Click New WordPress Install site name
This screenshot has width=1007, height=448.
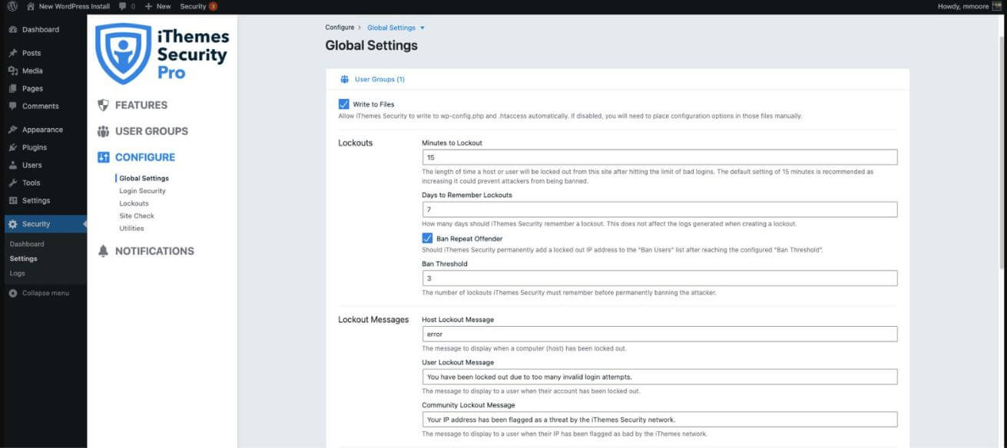[x=75, y=6]
